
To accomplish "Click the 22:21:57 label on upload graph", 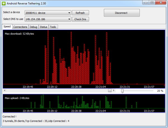I will pyautogui.click(x=149, y=111).
